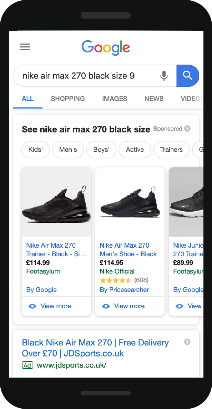Switch to the Shopping tab
Image resolution: width=212 pixels, height=409 pixels.
(68, 99)
